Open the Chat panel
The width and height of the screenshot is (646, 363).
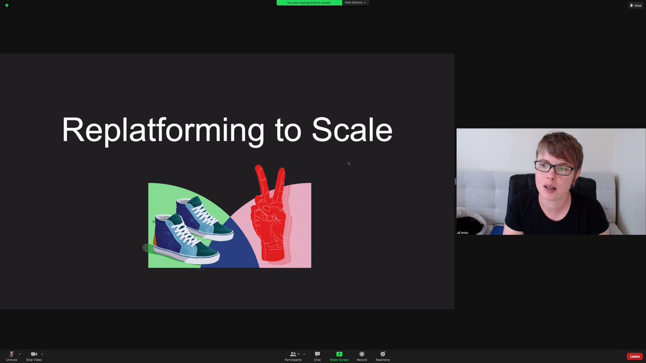318,356
